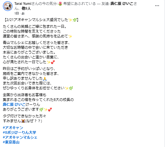165x147 pixels.
Task: Click the praying hands emoji after 申し訳ありませんでした
Action: (45, 79)
